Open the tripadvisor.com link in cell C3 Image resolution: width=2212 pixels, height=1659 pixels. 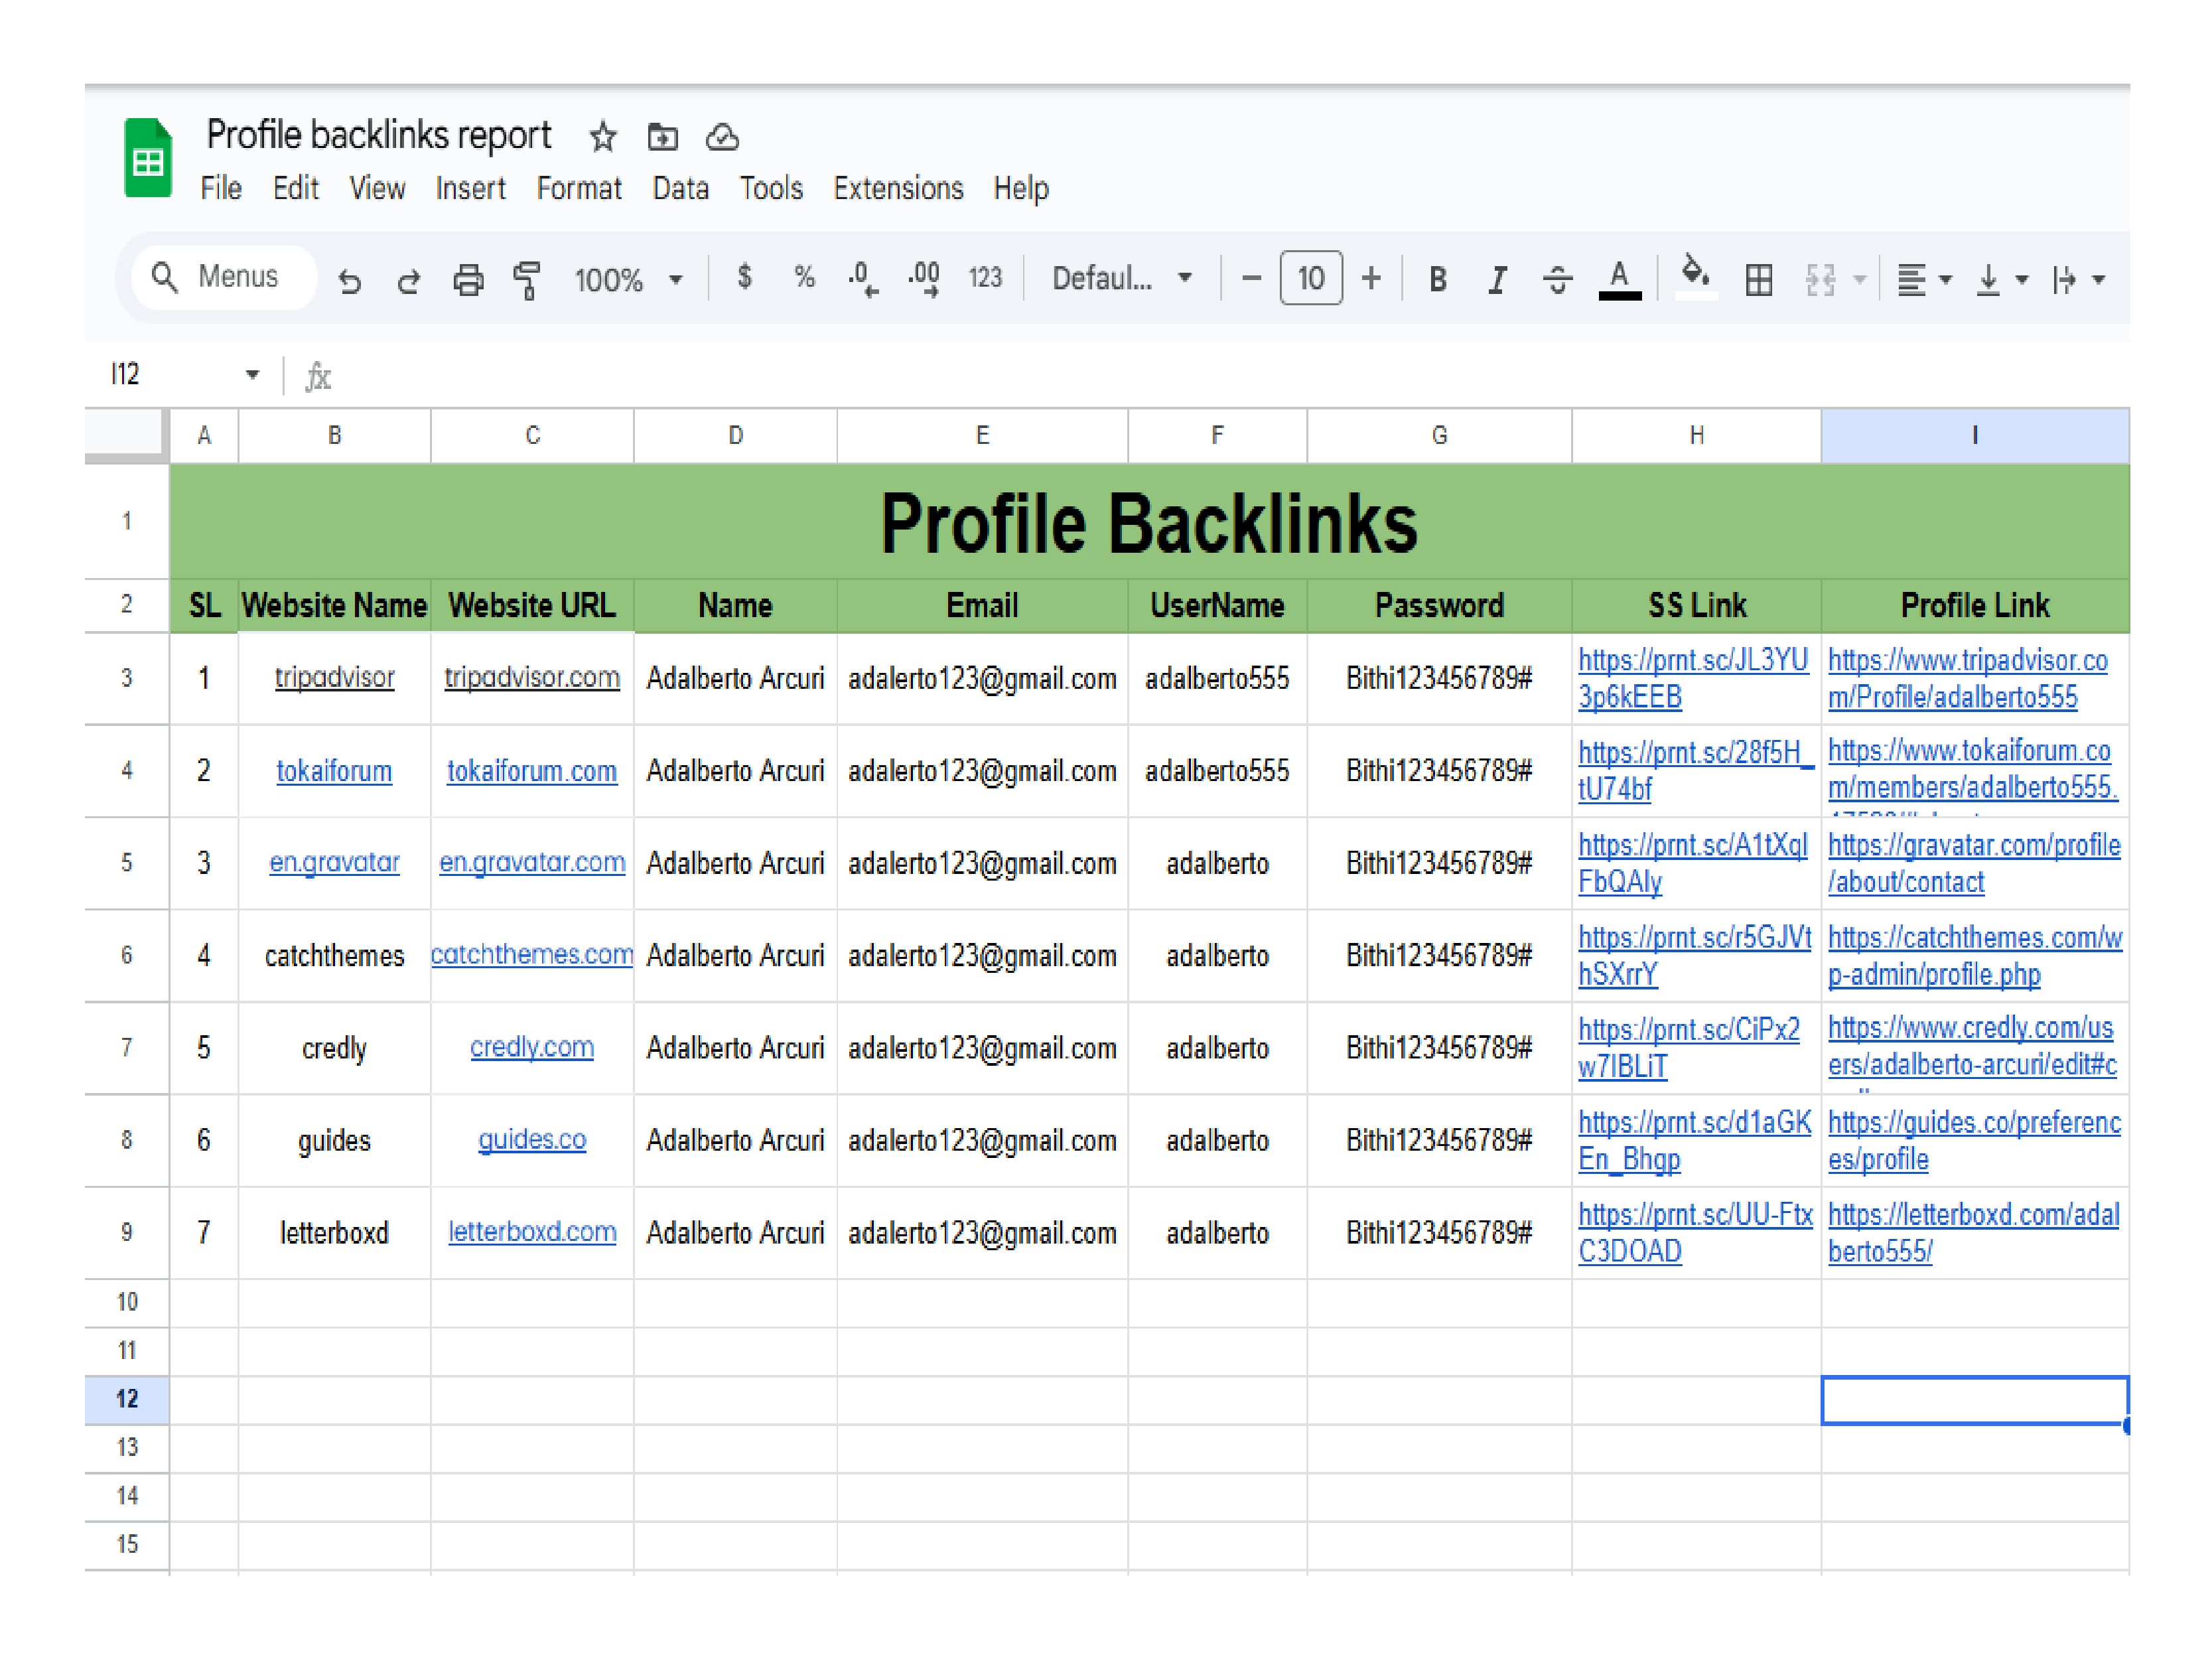(531, 677)
